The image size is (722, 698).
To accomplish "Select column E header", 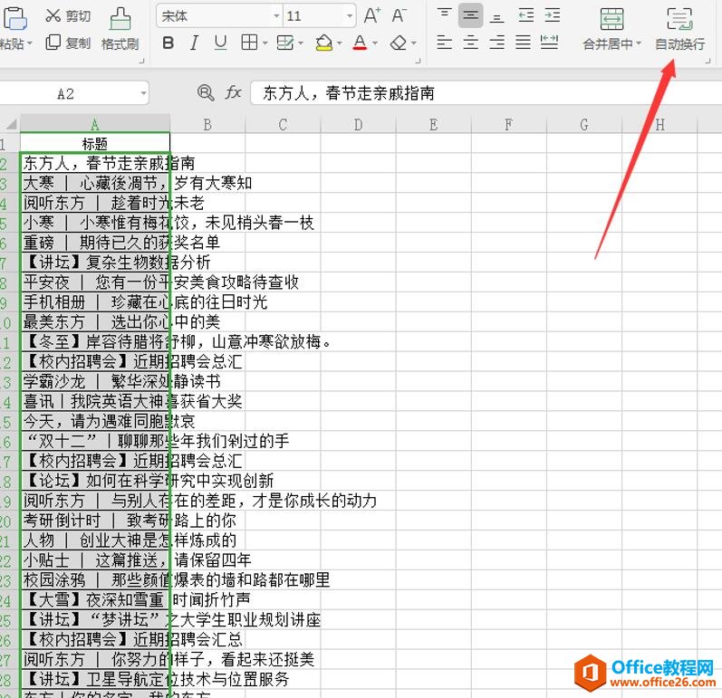I will point(433,125).
